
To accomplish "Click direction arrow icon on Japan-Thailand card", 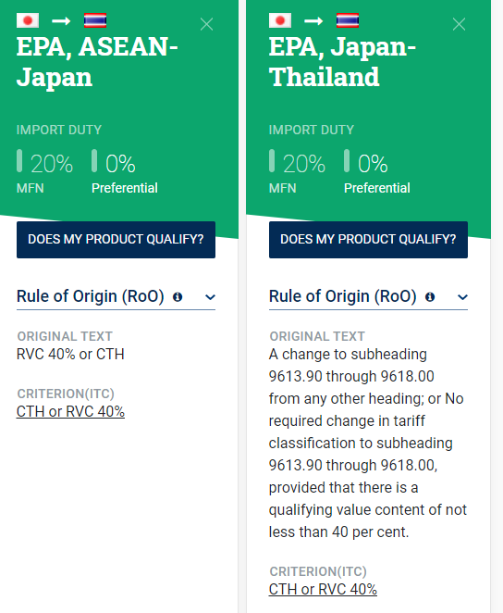I will 313,20.
